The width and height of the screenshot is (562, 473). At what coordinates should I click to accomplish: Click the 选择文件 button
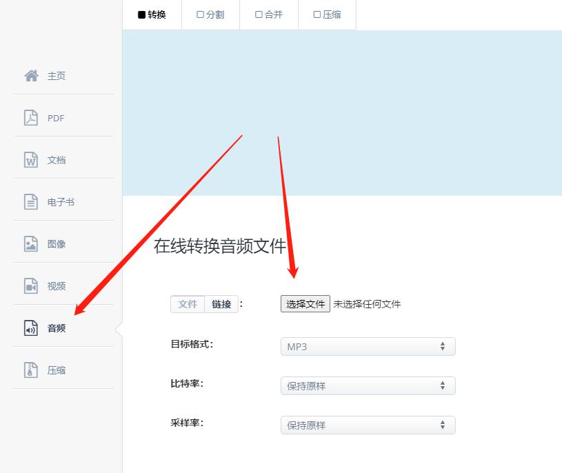pyautogui.click(x=305, y=304)
